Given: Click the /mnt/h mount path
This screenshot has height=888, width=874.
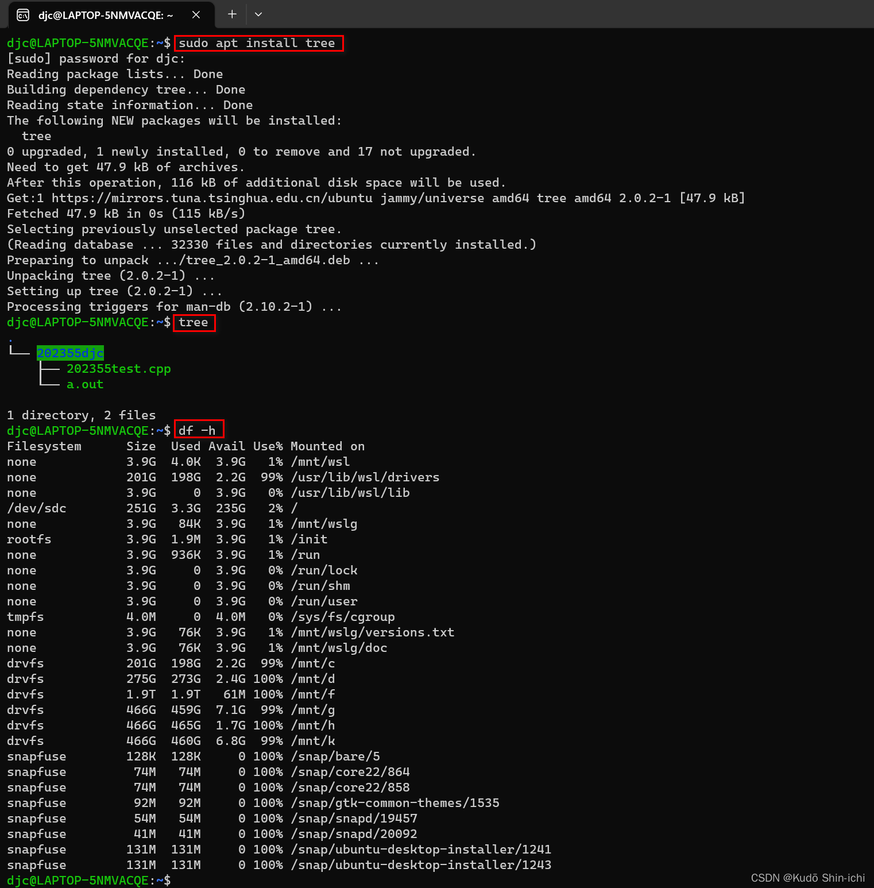Looking at the screenshot, I should click(x=312, y=725).
